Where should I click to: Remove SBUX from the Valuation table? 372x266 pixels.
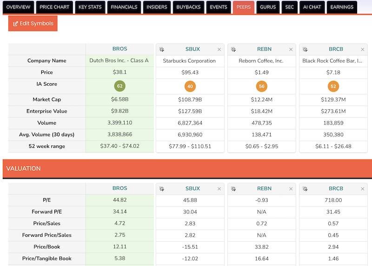[x=219, y=189]
